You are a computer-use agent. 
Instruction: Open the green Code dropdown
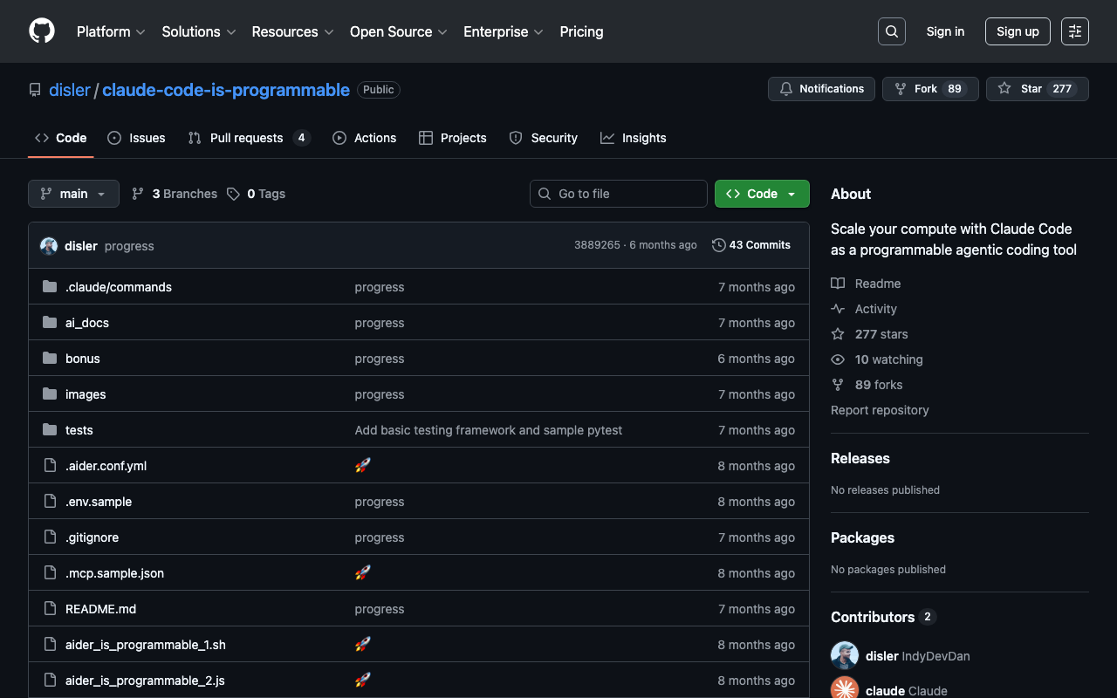tap(761, 194)
